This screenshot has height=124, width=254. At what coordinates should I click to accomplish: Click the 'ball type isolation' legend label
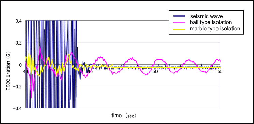pyautogui.click(x=211, y=22)
